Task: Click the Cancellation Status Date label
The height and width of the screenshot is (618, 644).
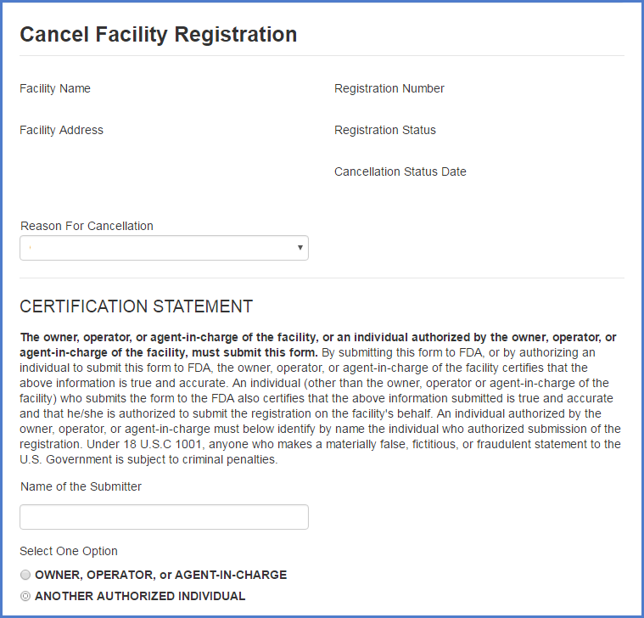Action: click(400, 171)
